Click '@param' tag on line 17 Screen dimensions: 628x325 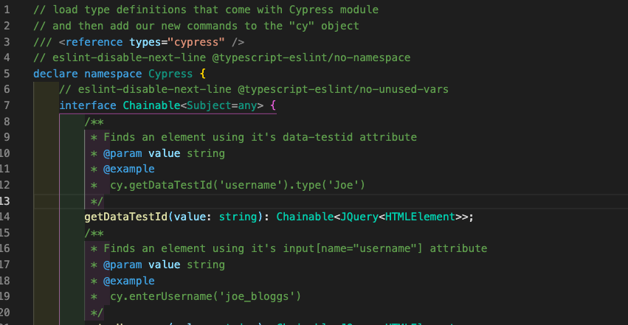pos(123,265)
